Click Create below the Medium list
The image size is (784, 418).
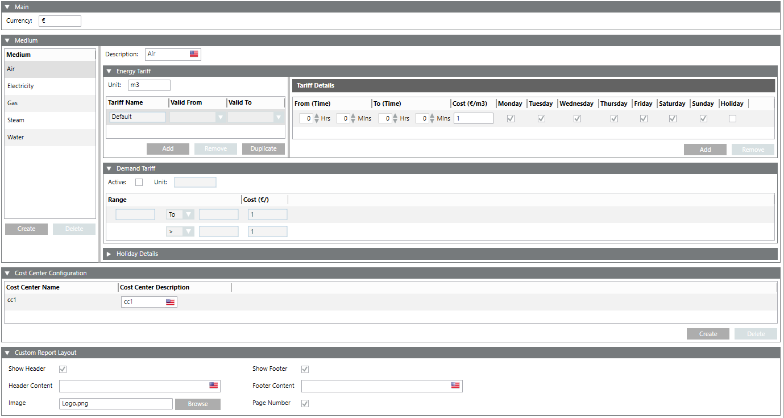click(26, 229)
